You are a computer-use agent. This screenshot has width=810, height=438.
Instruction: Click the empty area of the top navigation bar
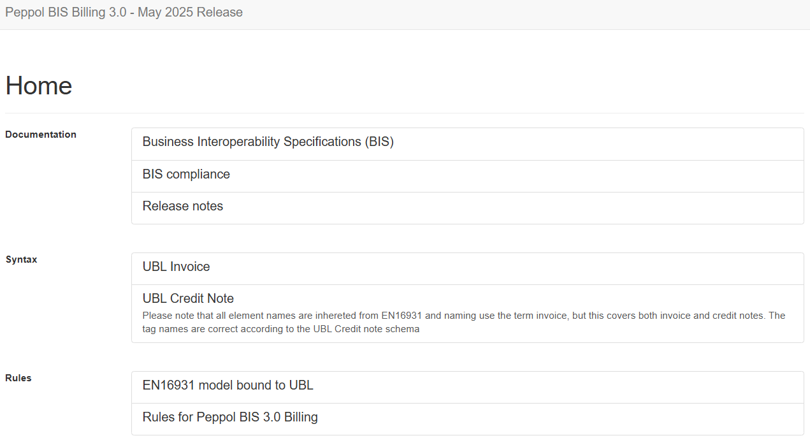523,14
